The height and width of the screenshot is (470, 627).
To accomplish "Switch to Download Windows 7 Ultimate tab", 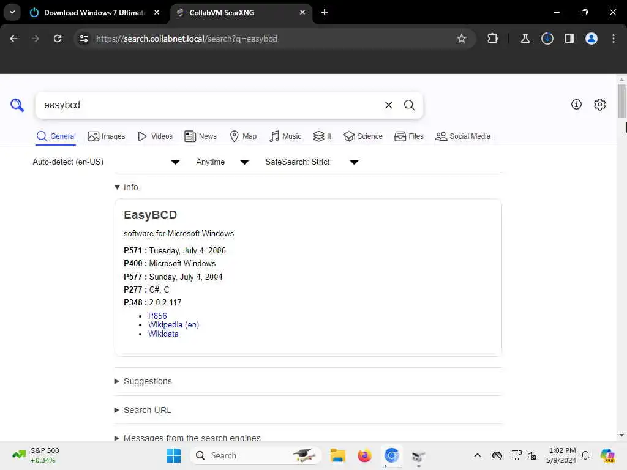I will 95,13.
